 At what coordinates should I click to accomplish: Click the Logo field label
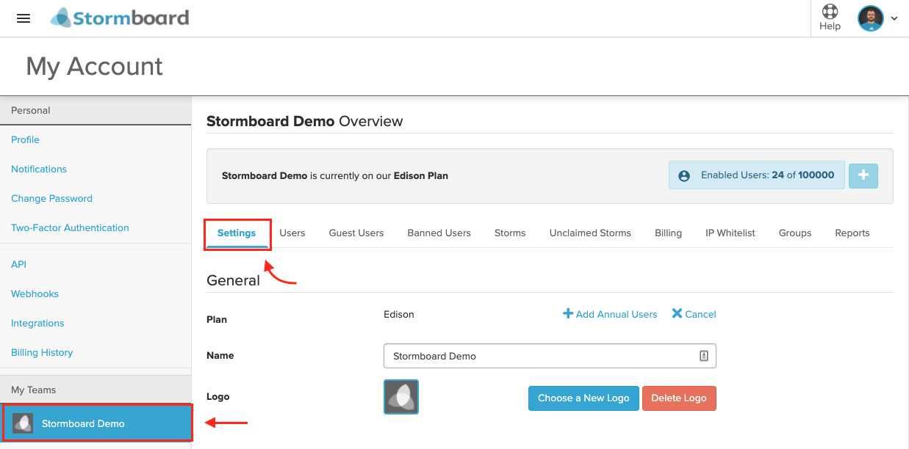tap(218, 396)
